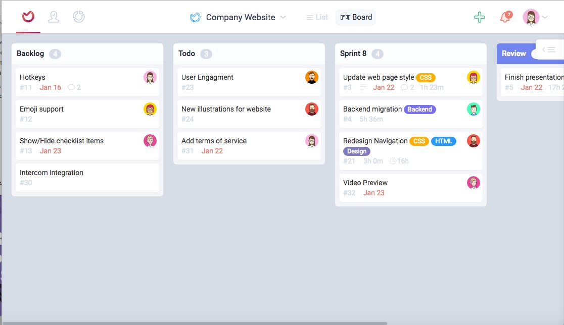Click the assignee avatar on User Engagment
564x325 pixels.
(x=312, y=77)
